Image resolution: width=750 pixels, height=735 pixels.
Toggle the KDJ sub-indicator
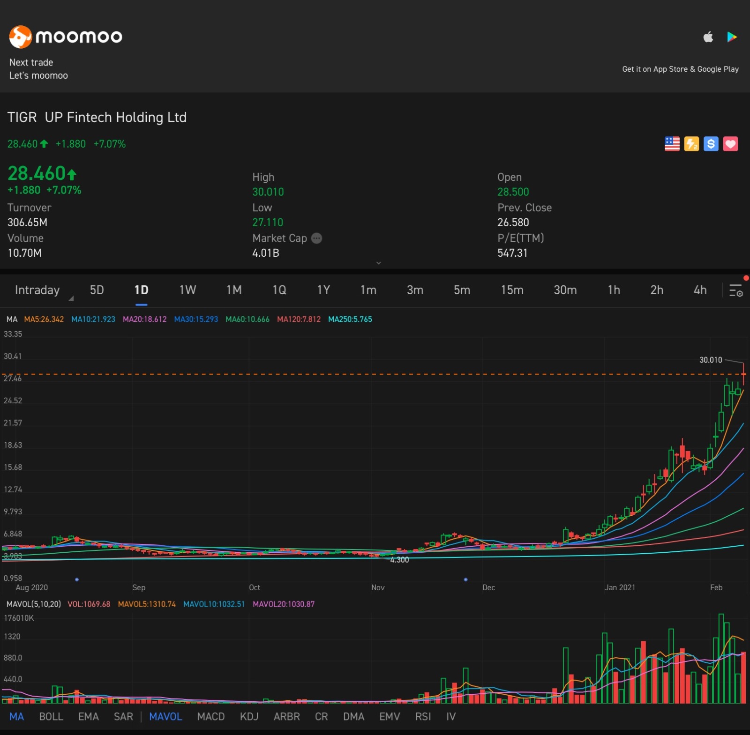click(249, 716)
